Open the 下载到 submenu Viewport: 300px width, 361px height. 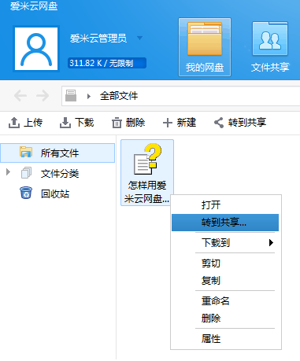[x=226, y=243]
